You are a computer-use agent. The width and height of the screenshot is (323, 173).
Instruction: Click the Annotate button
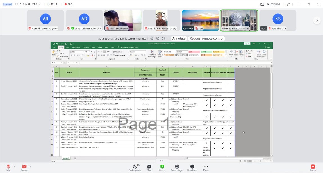[x=179, y=38]
